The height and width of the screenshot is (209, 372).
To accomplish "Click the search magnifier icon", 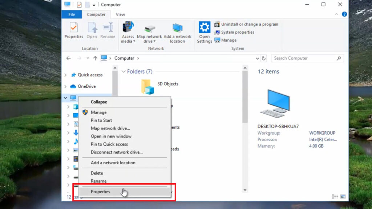I will 339,58.
